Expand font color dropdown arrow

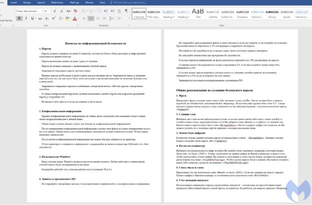tap(78, 19)
